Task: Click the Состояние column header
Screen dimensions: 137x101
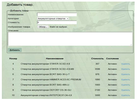Action: [112, 59]
